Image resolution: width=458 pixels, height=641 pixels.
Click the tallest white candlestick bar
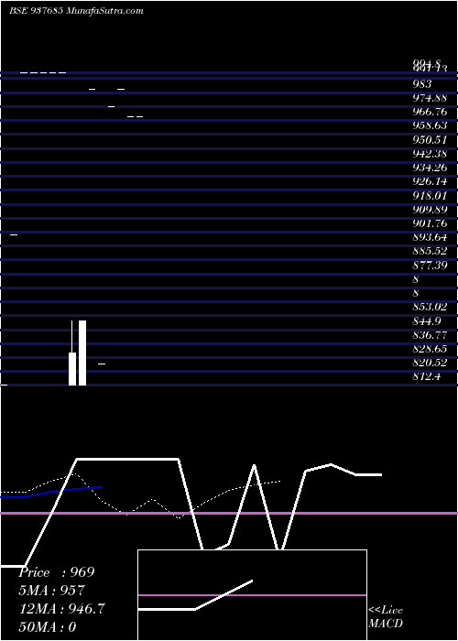[82, 353]
